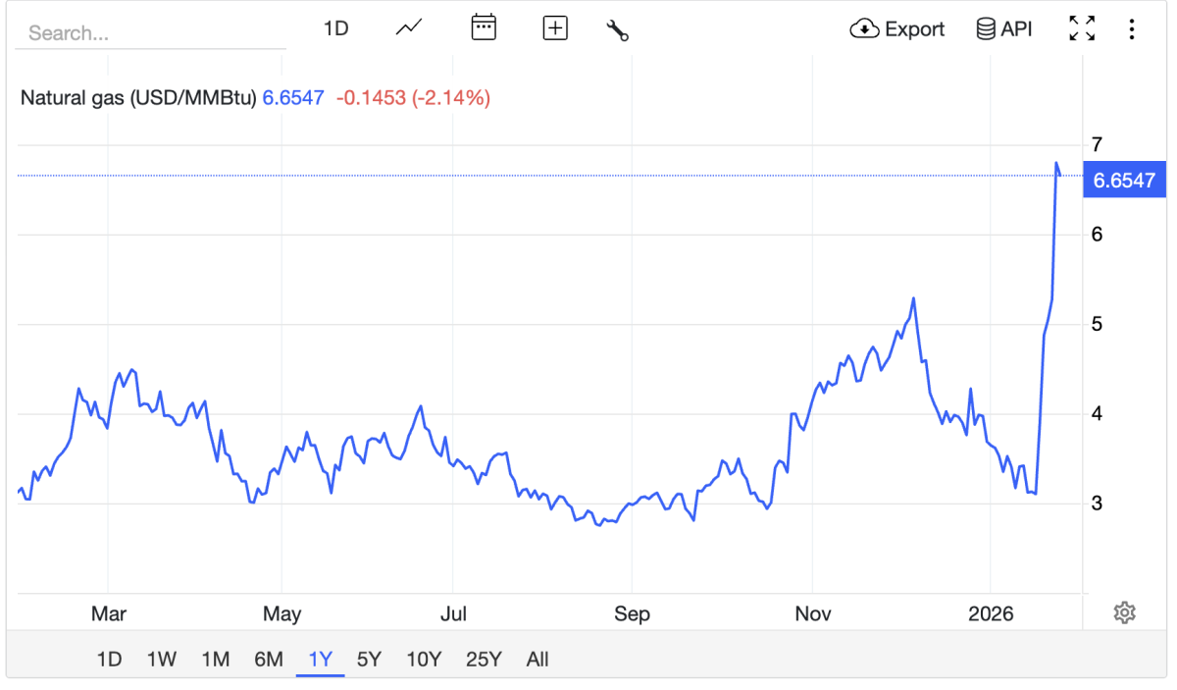The height and width of the screenshot is (690, 1177).
Task: Switch to the 6M range
Action: point(268,659)
